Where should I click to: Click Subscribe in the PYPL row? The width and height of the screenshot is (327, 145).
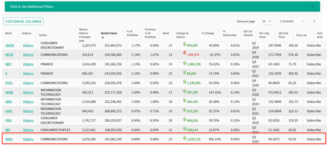click(314, 83)
